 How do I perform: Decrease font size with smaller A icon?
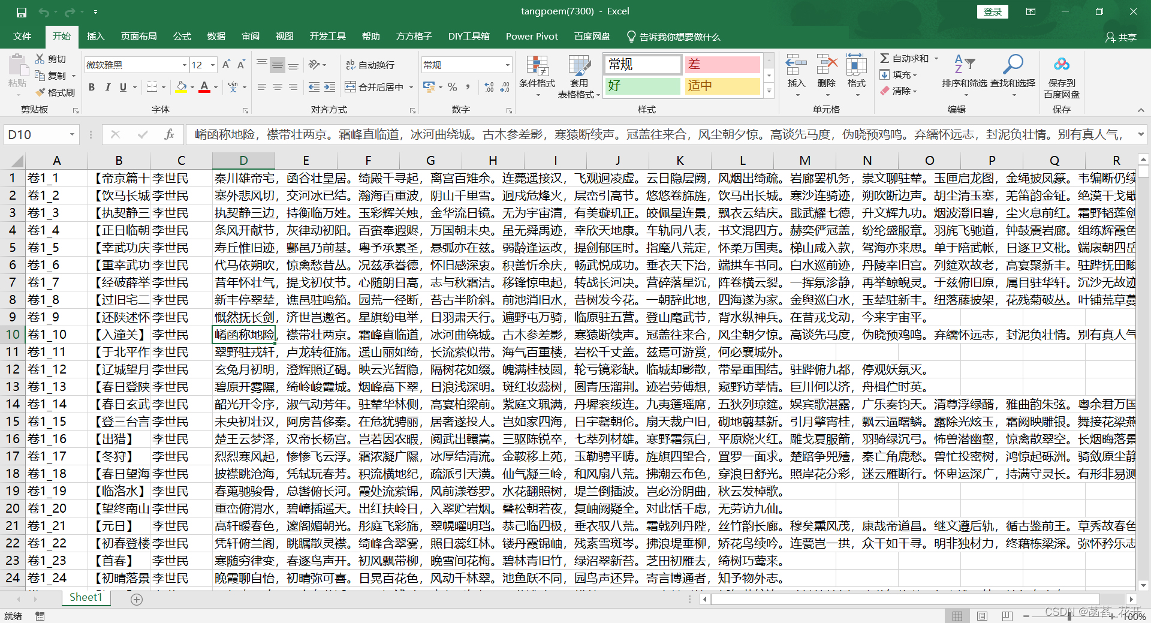pyautogui.click(x=241, y=65)
